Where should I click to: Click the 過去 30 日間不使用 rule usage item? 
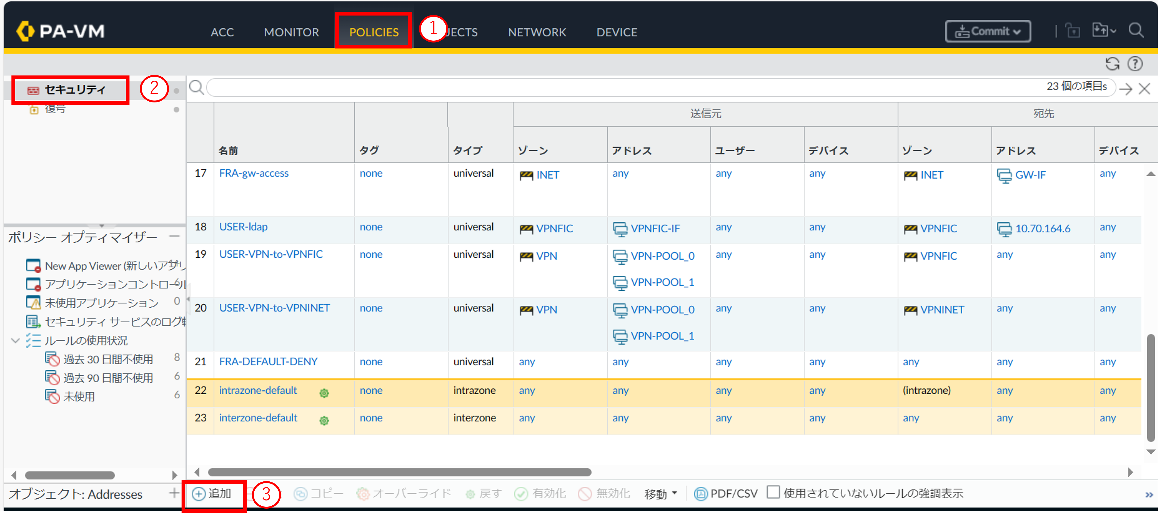point(108,359)
